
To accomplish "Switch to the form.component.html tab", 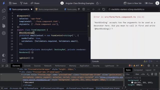I will coord(47,9).
